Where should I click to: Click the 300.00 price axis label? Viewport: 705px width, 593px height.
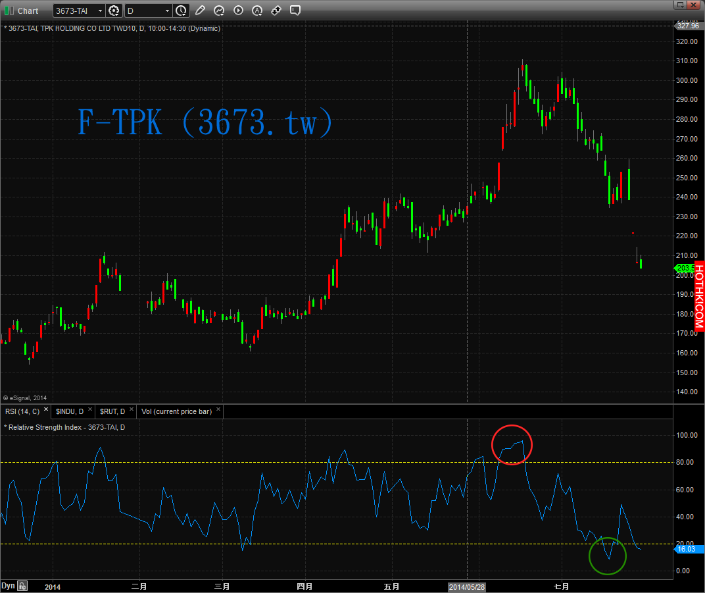pyautogui.click(x=687, y=80)
